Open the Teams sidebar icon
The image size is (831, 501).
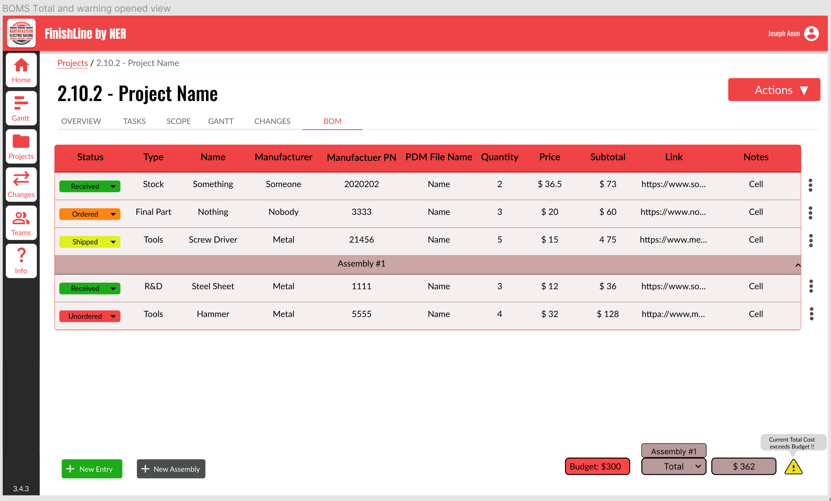21,223
